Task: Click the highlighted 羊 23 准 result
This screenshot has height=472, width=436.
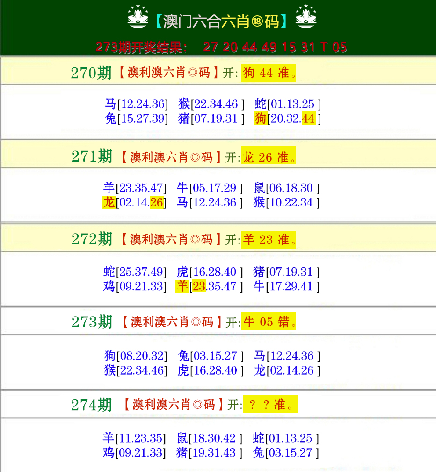Action: tap(269, 240)
